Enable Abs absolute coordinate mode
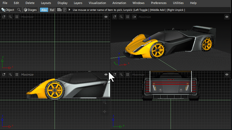This screenshot has width=232, height=130. (44, 10)
